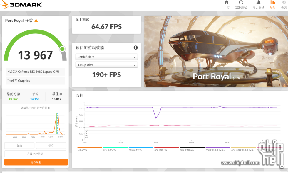Open the Benchmarks (基准测试) tab
This screenshot has width=288, height=173.
pos(241,5)
